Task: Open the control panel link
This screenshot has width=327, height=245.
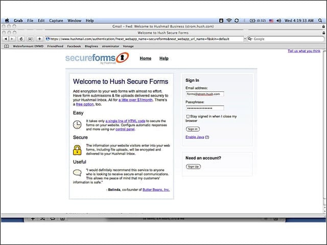Action: point(125,129)
